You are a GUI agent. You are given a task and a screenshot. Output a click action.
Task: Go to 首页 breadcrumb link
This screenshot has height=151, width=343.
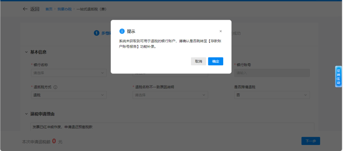(x=49, y=9)
